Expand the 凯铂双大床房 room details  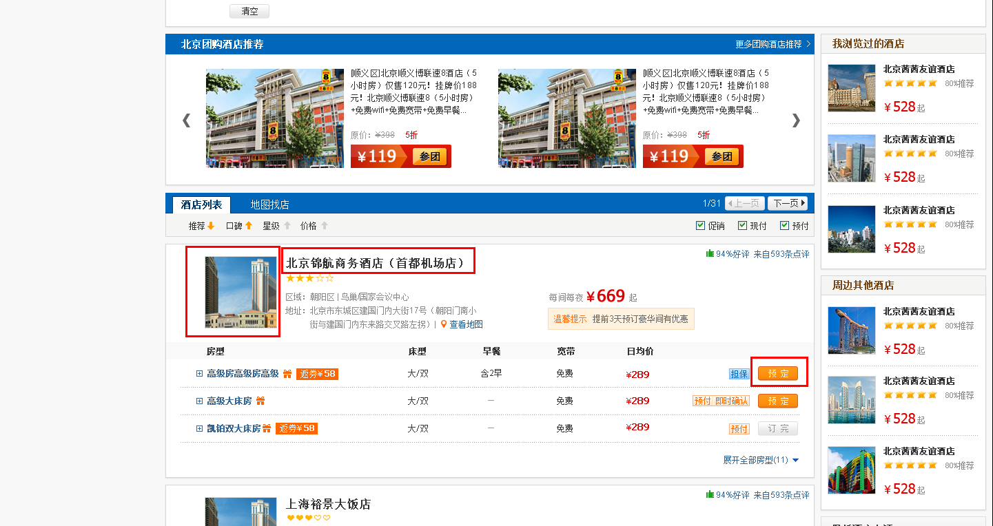click(200, 429)
